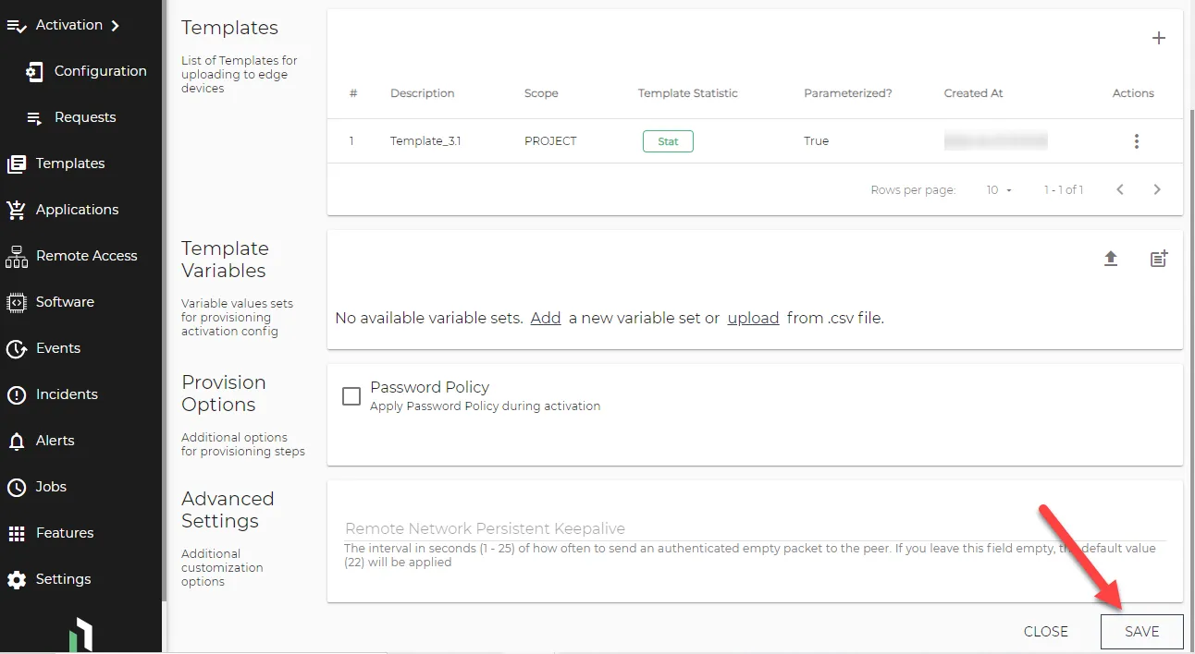Click the PROJECT scope cell
The width and height of the screenshot is (1195, 654).
550,141
